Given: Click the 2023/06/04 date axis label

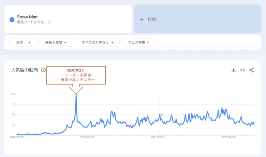Looking at the screenshot, I should [228, 137].
